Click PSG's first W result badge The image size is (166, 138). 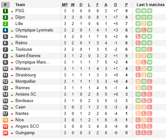point(138,11)
